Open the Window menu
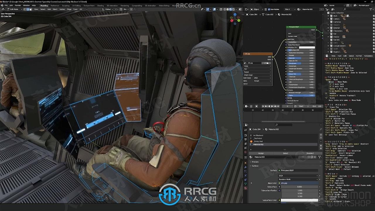This screenshot has height=211, width=375. [26, 5]
